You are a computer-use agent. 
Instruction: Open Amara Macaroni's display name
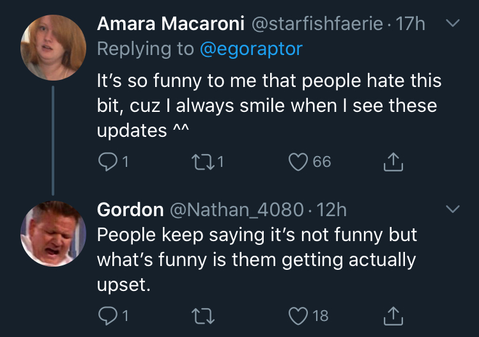171,24
